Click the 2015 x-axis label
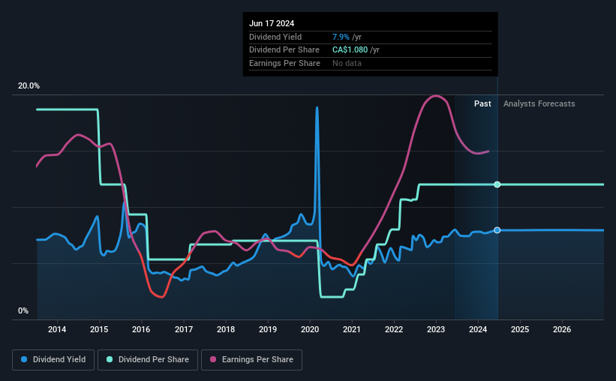The image size is (616, 381). [99, 329]
